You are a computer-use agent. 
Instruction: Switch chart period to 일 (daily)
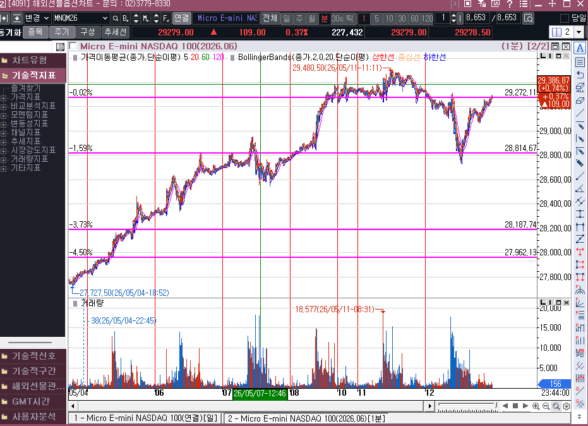[287, 18]
